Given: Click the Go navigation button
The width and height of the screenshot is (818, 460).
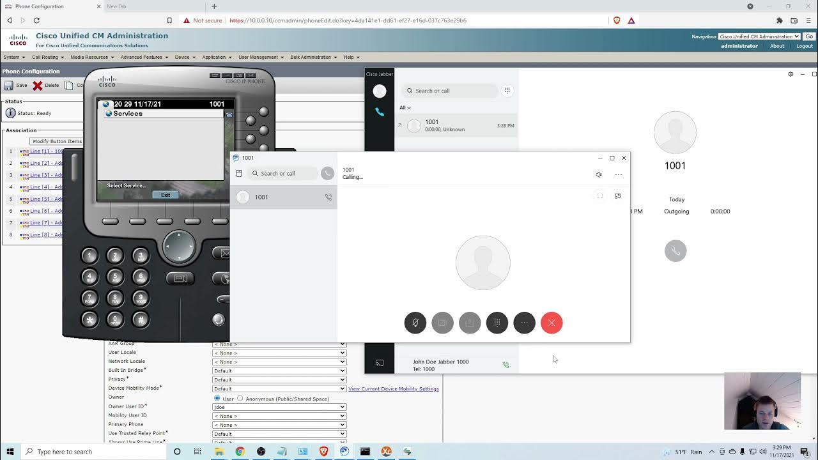Looking at the screenshot, I should [809, 36].
